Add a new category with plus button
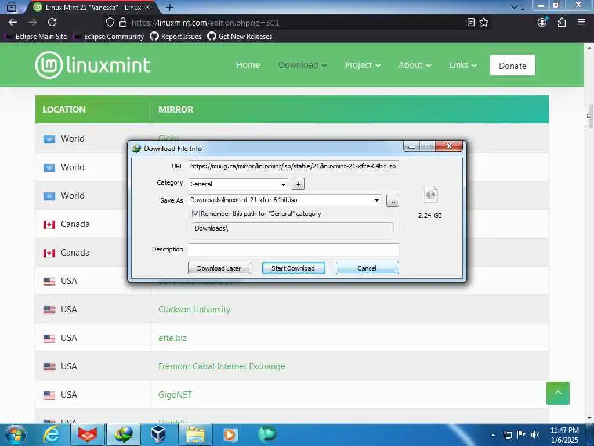Screen dimensions: 594x446 298,184
